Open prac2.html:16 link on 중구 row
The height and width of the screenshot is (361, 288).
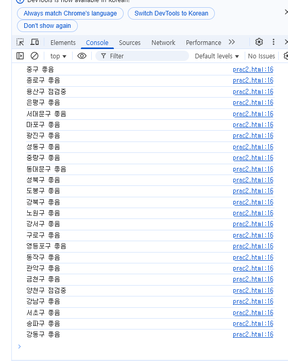(253, 70)
